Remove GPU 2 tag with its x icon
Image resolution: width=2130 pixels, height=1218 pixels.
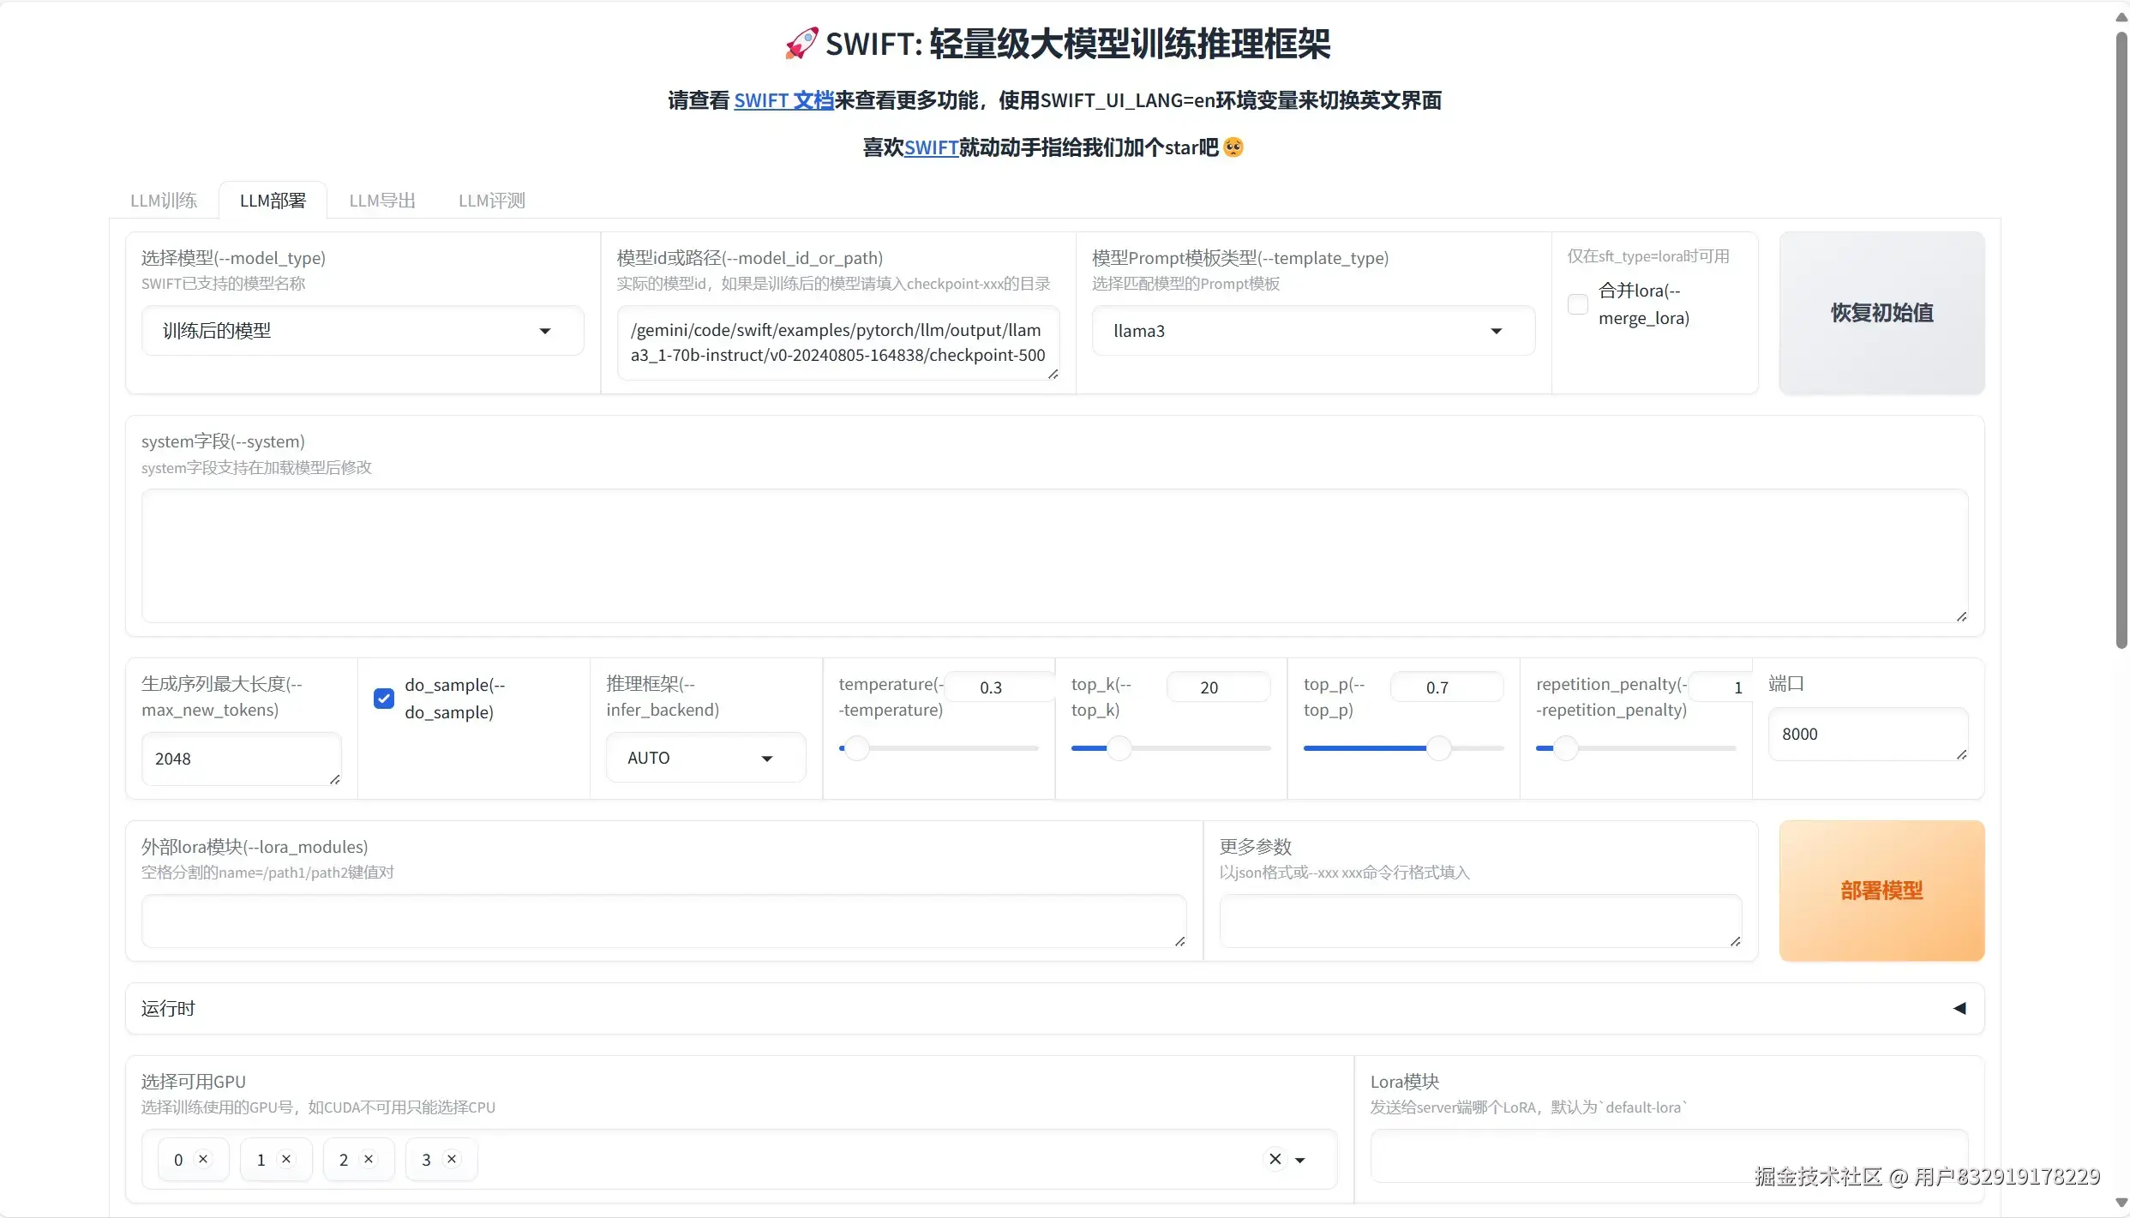point(369,1159)
